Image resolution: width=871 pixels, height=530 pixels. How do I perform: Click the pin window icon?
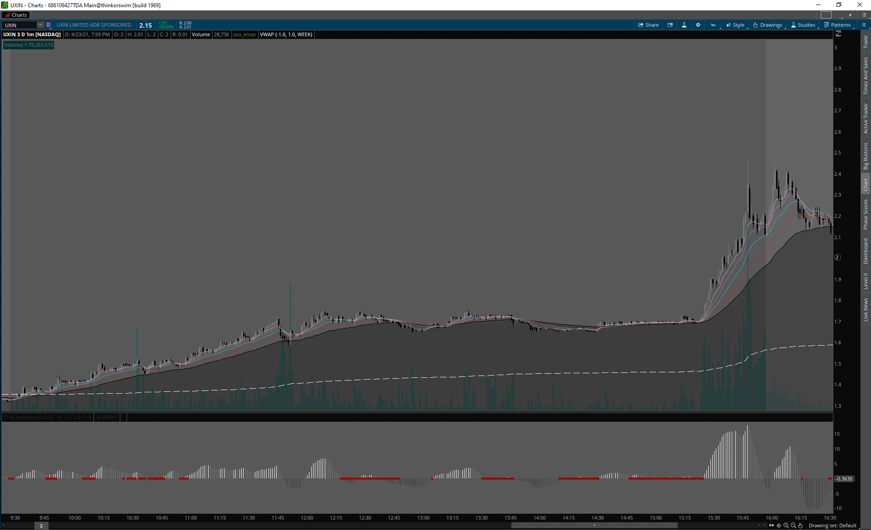click(850, 15)
